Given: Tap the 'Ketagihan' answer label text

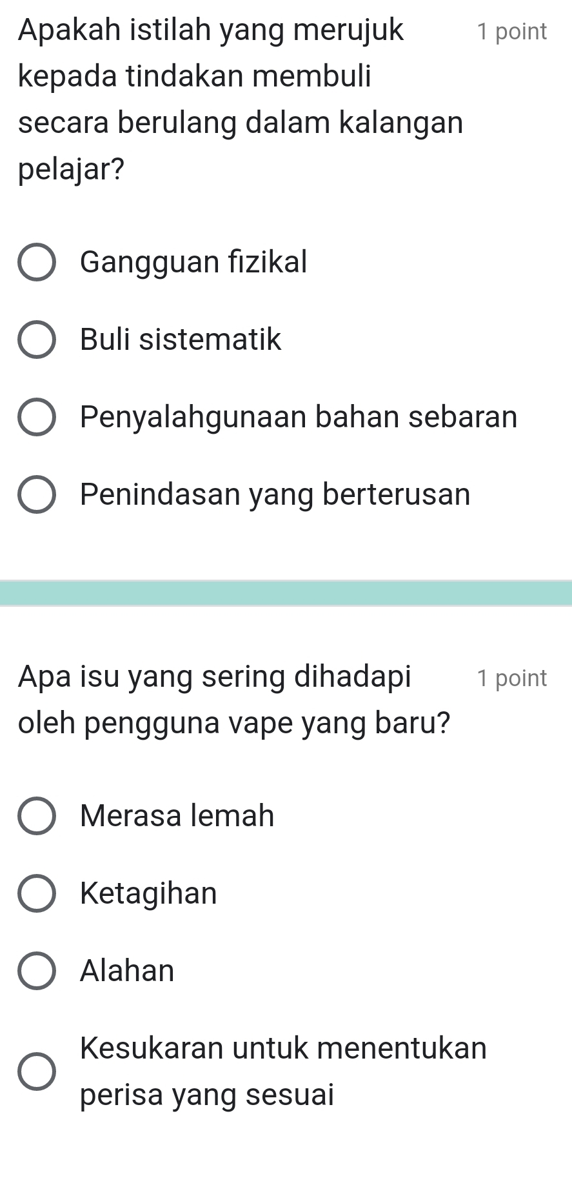Looking at the screenshot, I should point(148,893).
